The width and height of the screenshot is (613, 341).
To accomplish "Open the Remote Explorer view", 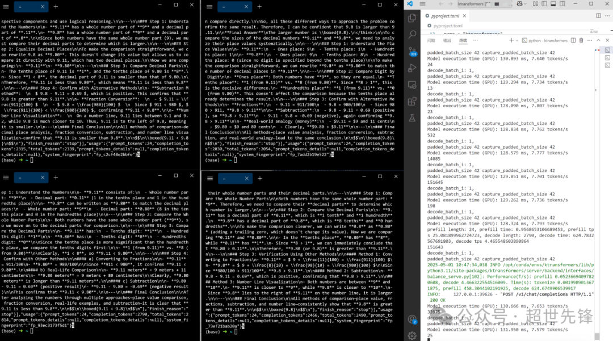I will [x=412, y=85].
